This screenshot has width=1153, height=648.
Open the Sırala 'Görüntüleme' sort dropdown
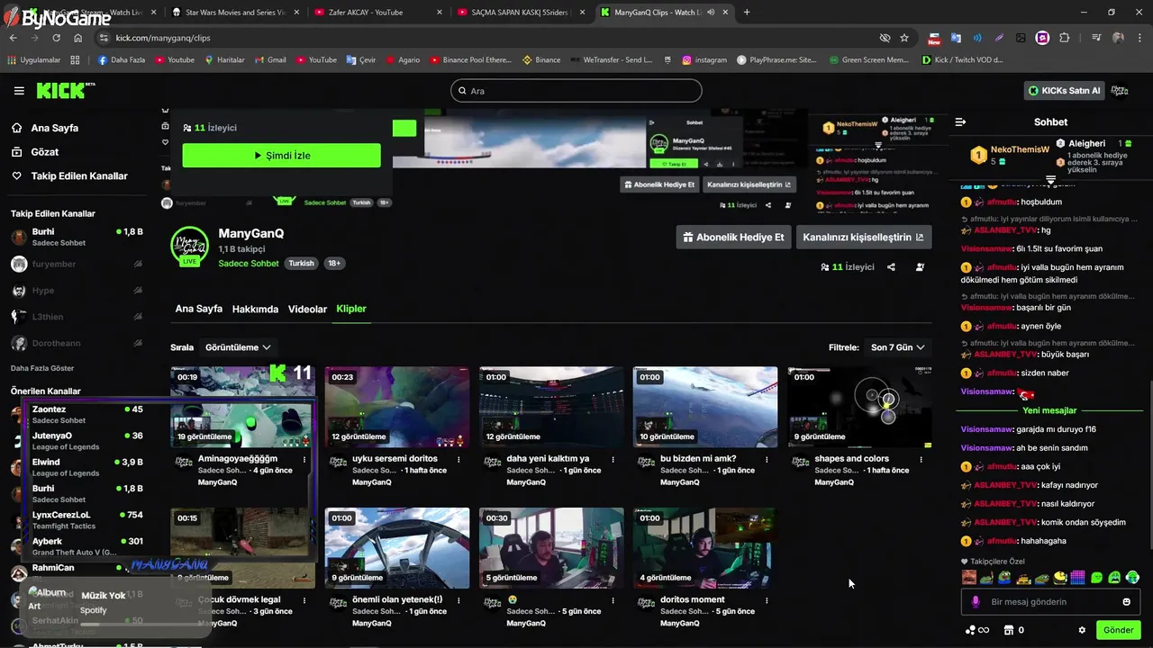coord(238,347)
